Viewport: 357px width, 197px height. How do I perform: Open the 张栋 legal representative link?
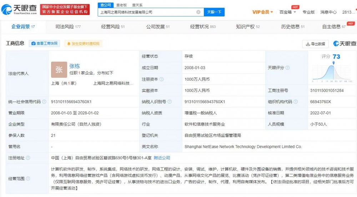pyautogui.click(x=75, y=66)
